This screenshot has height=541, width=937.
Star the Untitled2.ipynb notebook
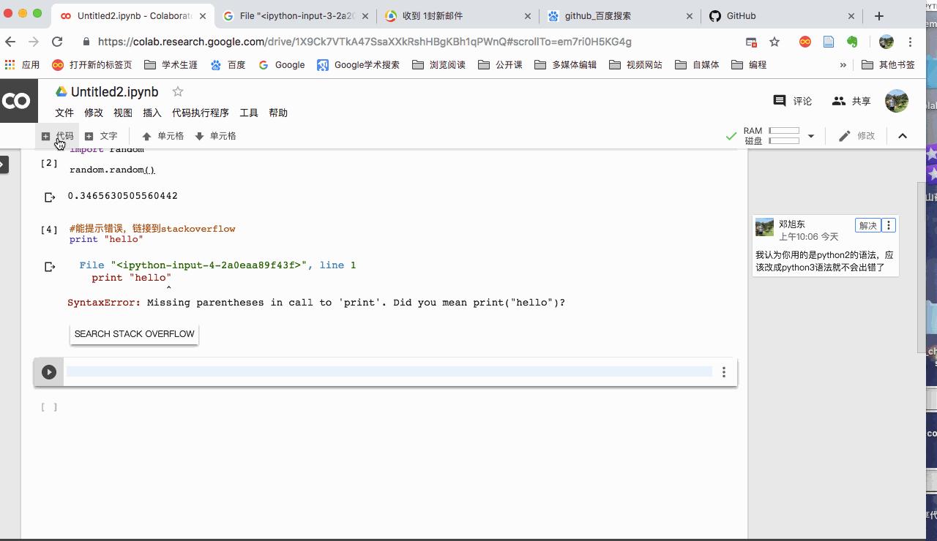pos(177,91)
